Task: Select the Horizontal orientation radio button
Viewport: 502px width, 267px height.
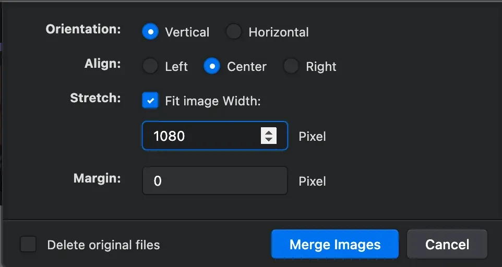Action: point(234,32)
